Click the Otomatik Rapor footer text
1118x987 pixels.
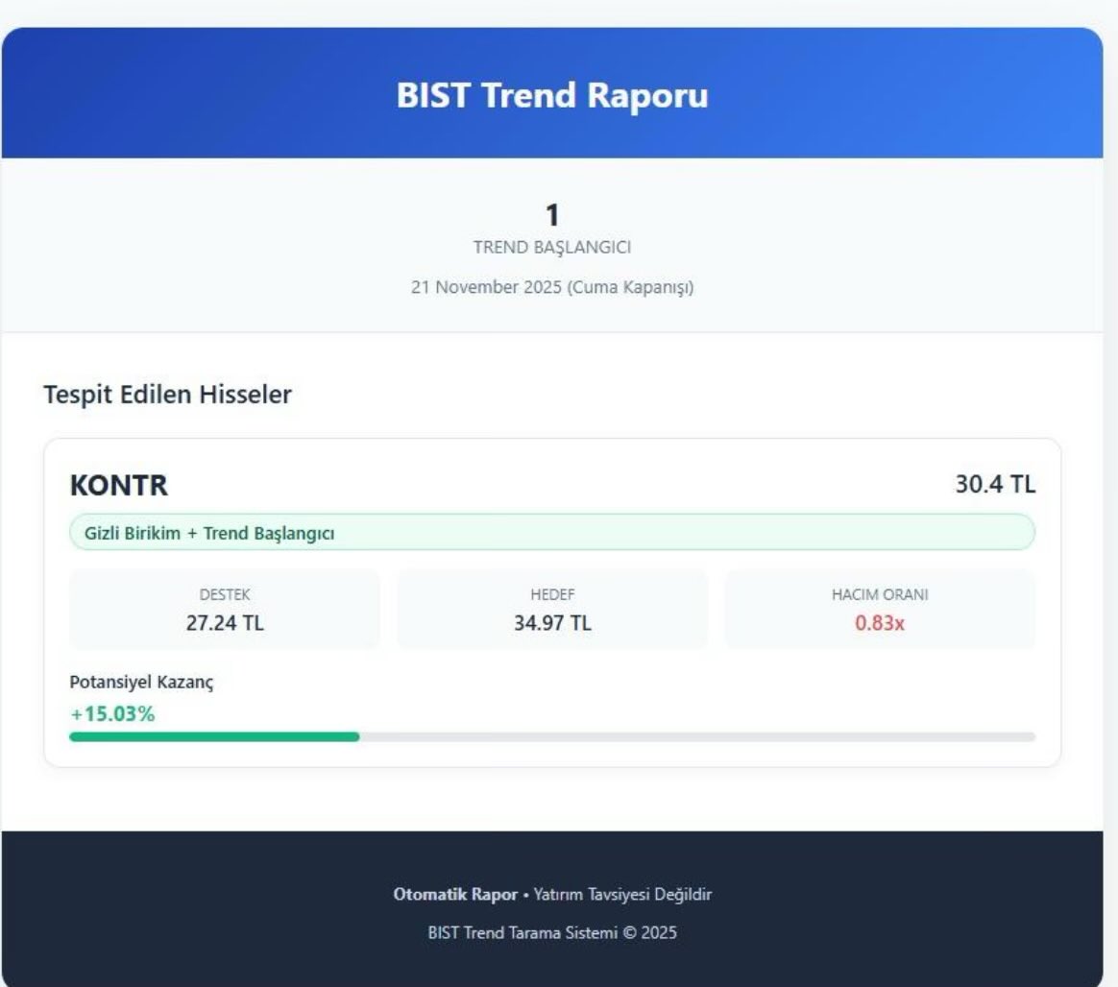(455, 895)
